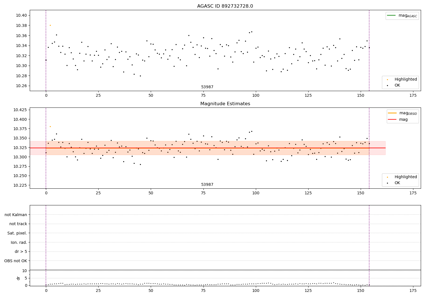Click the 10.325 y-tick of the middle plot
The width and height of the screenshot is (425, 297).
click(x=20, y=148)
